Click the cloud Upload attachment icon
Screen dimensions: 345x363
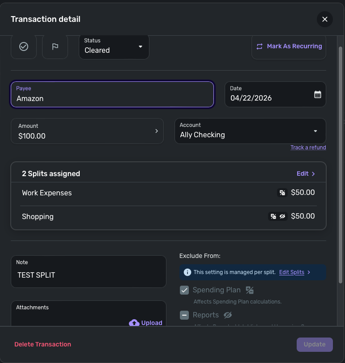pyautogui.click(x=134, y=323)
